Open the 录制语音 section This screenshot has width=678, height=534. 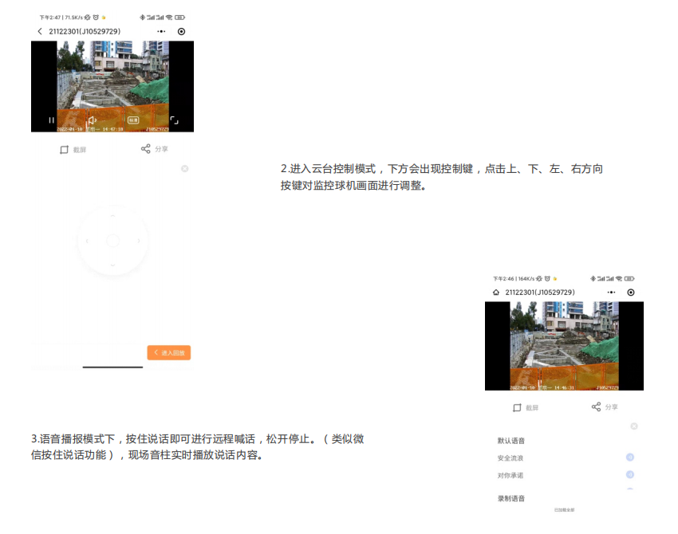pos(511,498)
